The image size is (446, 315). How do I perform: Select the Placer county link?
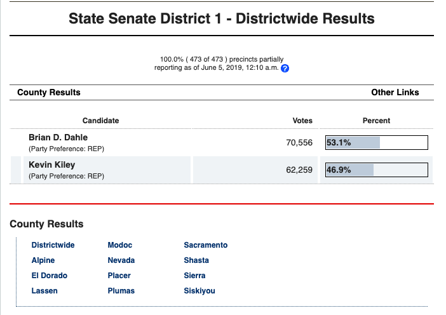119,276
